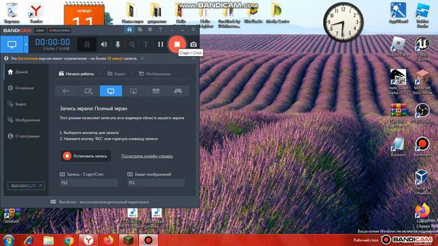Image resolution: width=438 pixels, height=246 pixels.
Task: Click the F12 record hotkey field
Action: coord(88,182)
